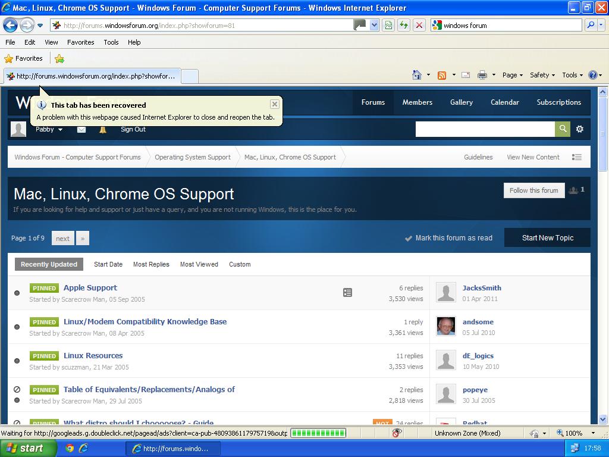Open the Apple Support pinned topic
This screenshot has width=609, height=457.
tap(90, 287)
